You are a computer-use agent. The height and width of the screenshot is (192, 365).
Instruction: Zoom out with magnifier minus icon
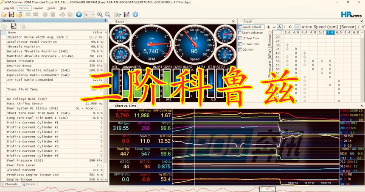coord(107,15)
